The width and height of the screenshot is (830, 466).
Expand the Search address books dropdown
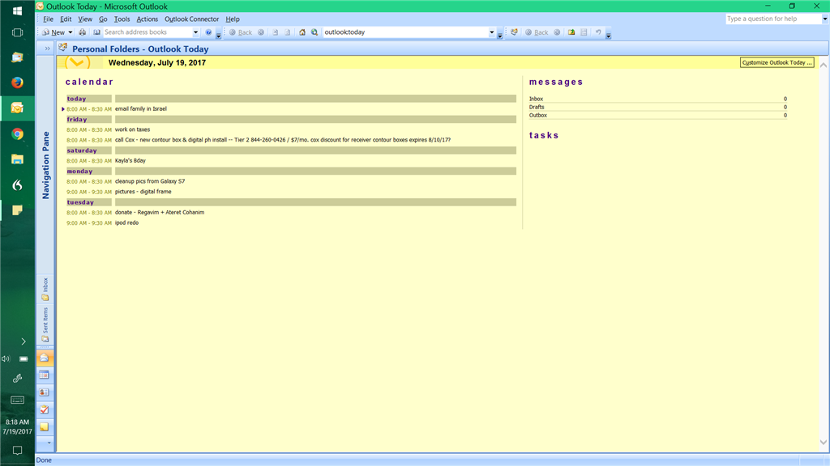point(195,32)
